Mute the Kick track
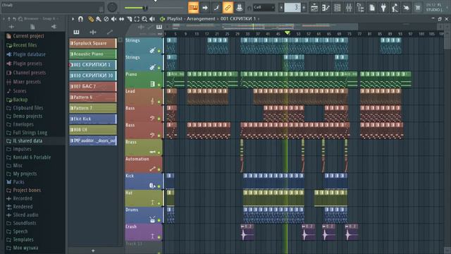Screen dimensions: 451x254 click(159, 186)
